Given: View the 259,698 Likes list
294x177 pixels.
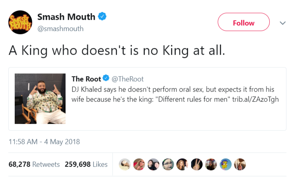Looking at the screenshot, I should pos(86,164).
